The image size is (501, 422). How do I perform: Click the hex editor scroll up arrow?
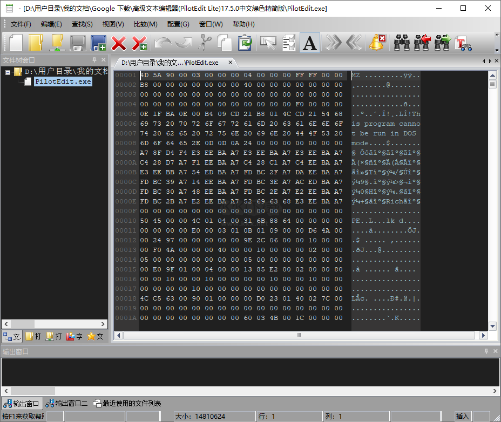point(492,76)
